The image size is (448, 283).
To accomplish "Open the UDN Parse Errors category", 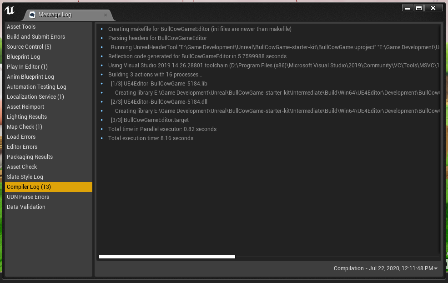I will click(28, 197).
